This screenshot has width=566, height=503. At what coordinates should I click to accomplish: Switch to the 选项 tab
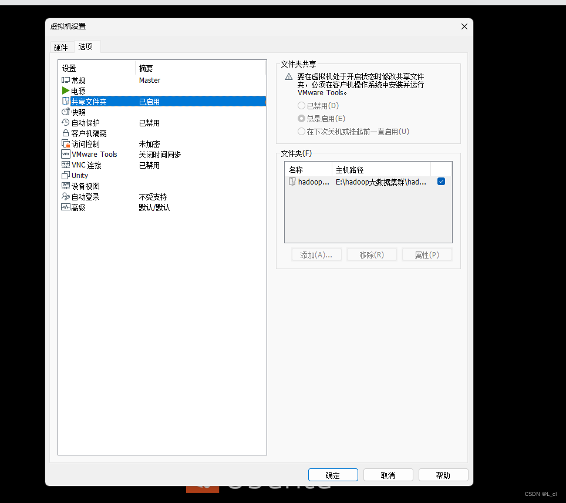[x=86, y=46]
